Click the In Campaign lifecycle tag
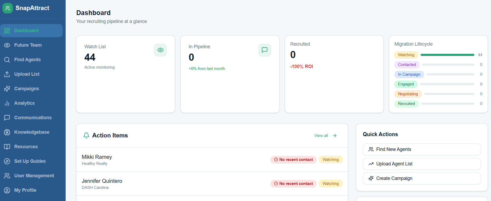This screenshot has height=201, width=491. (409, 74)
